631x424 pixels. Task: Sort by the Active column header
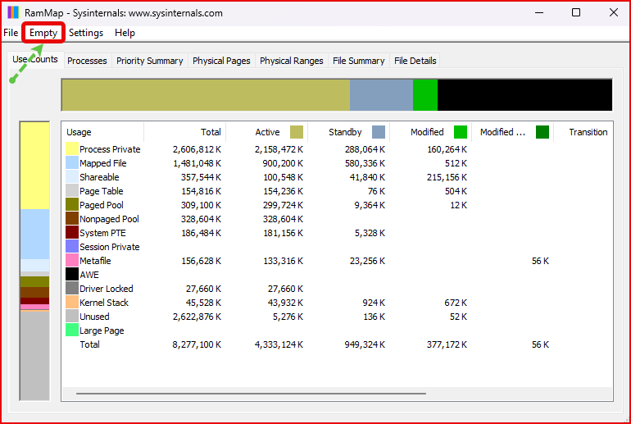[267, 132]
